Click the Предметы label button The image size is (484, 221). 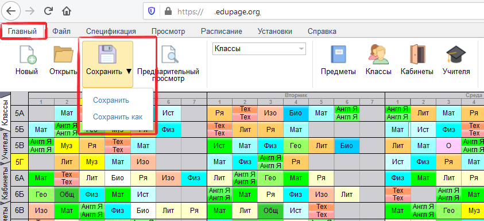point(338,72)
